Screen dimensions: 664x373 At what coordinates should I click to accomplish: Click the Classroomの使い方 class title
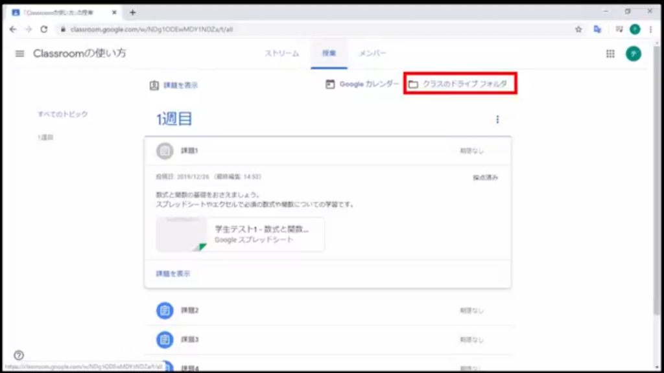click(80, 53)
